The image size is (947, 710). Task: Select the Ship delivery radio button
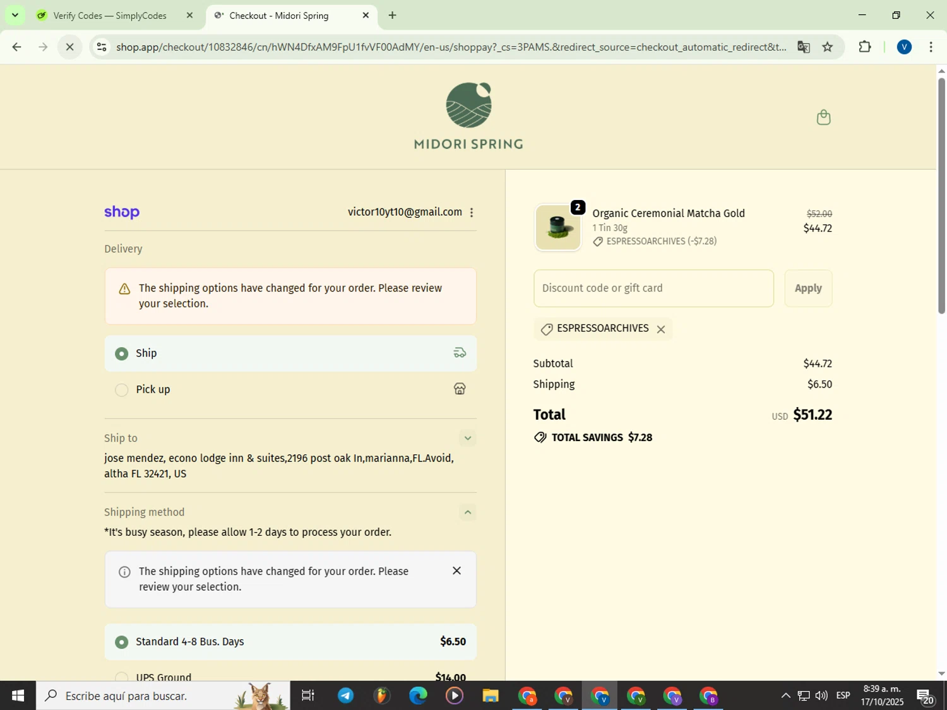pyautogui.click(x=121, y=353)
